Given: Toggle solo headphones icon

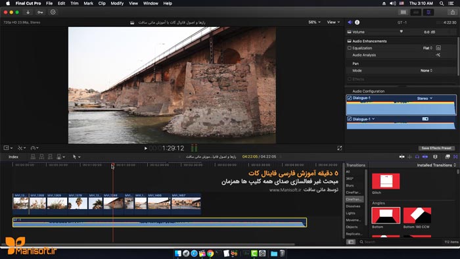Looking at the screenshot, I should [417, 157].
